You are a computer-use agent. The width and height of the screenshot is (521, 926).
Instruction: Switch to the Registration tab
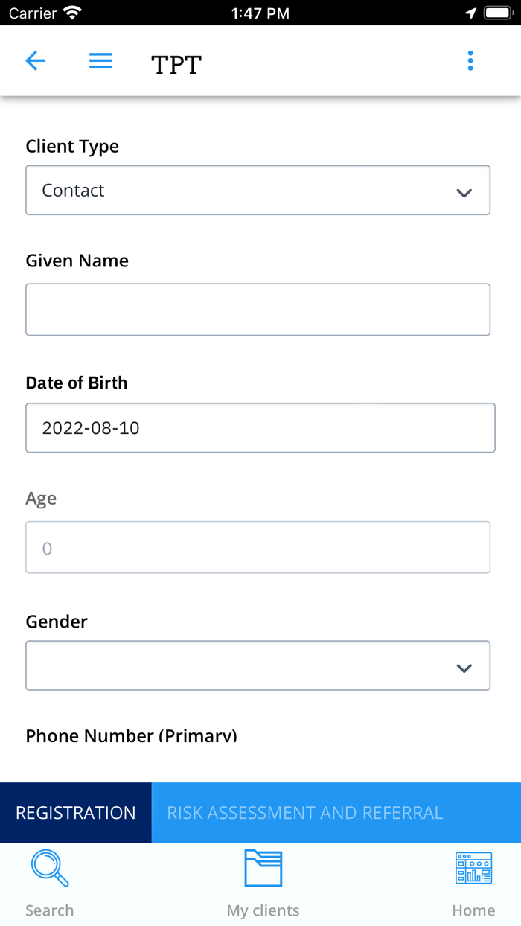click(76, 813)
